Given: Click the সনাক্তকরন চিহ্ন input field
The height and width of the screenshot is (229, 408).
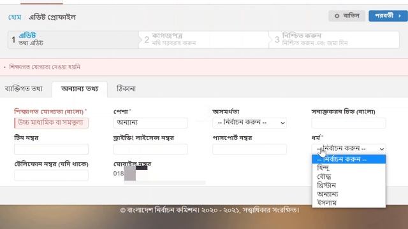Looking at the screenshot, I should click(x=349, y=123).
